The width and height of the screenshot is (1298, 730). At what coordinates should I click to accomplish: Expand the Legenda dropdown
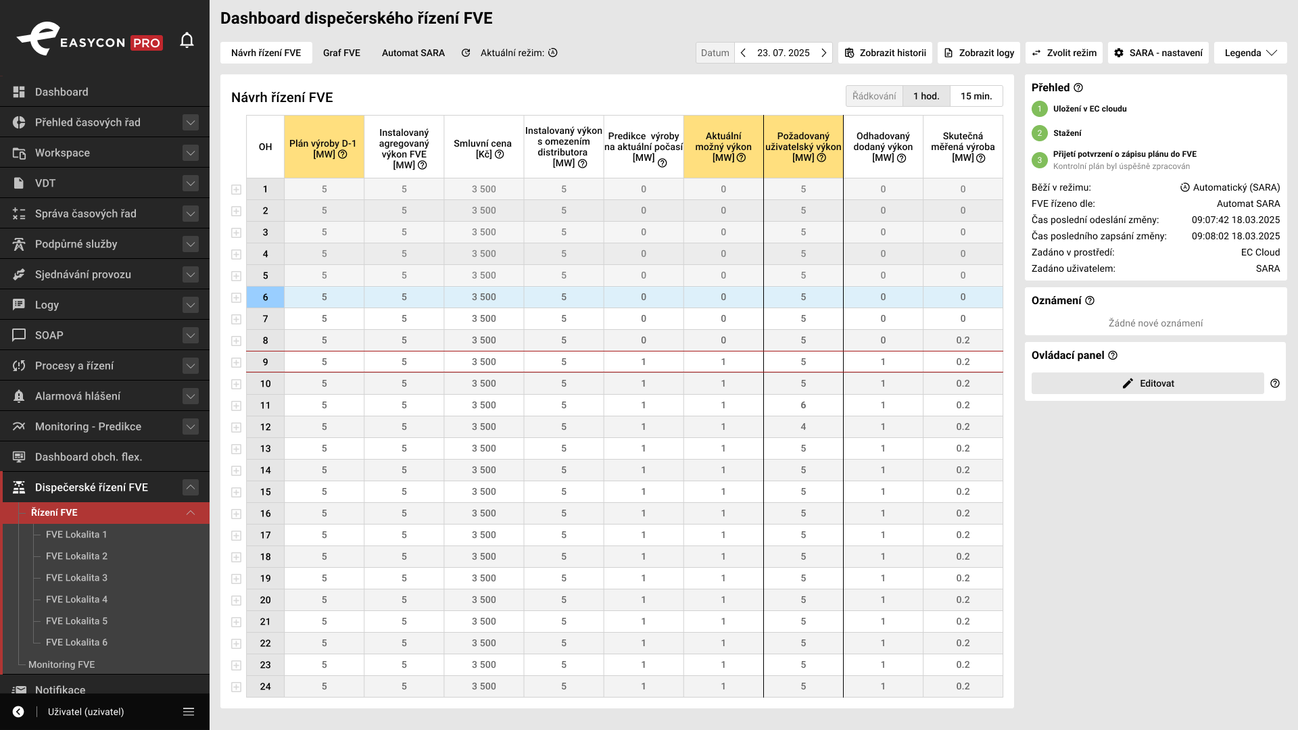[x=1251, y=53]
